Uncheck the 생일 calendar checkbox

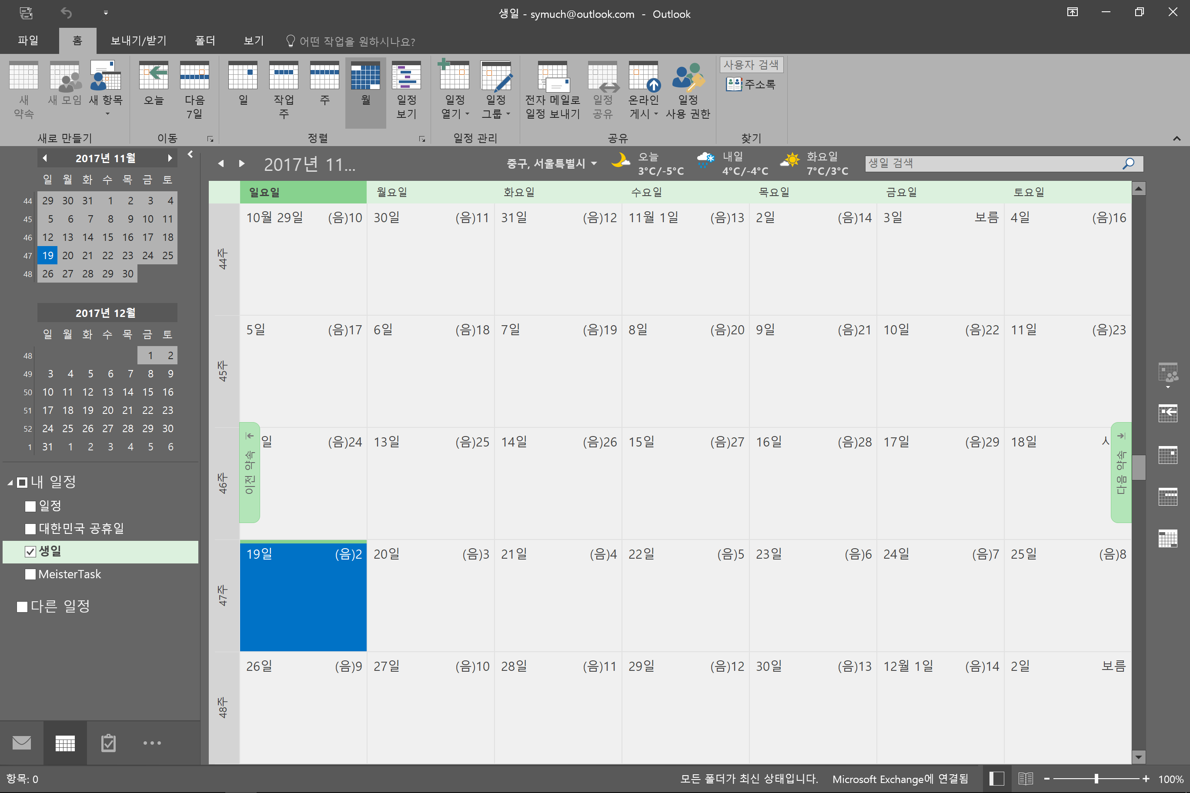[30, 551]
